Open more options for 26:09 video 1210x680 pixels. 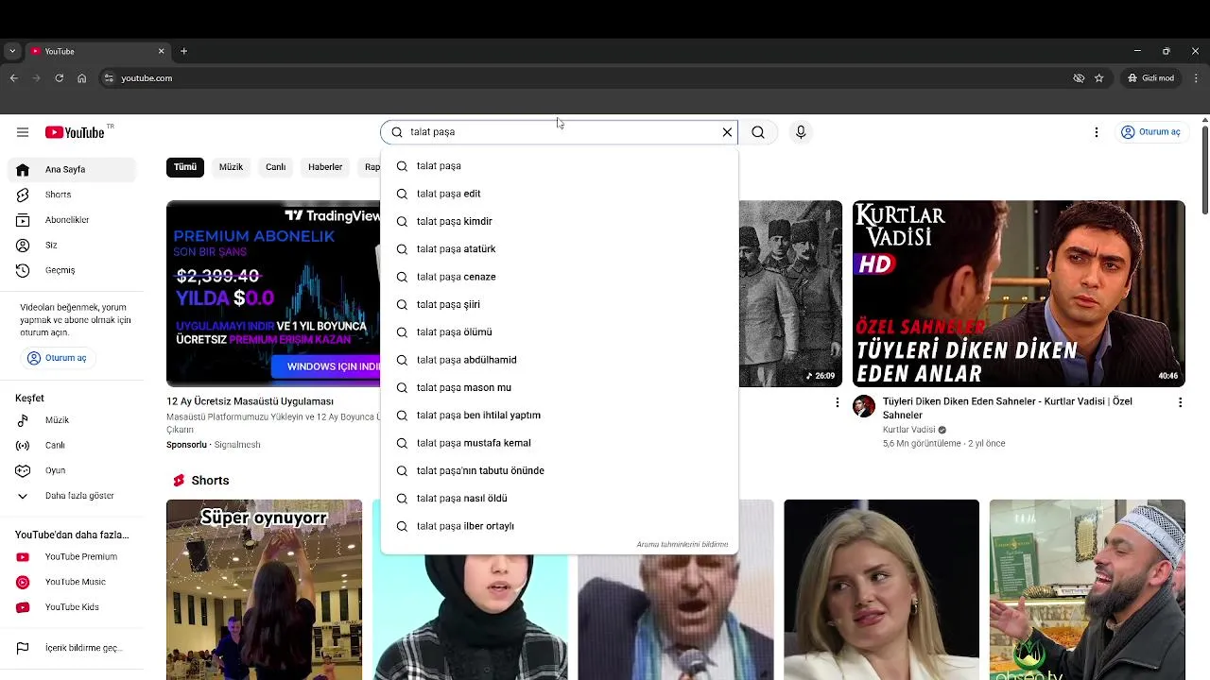(837, 402)
